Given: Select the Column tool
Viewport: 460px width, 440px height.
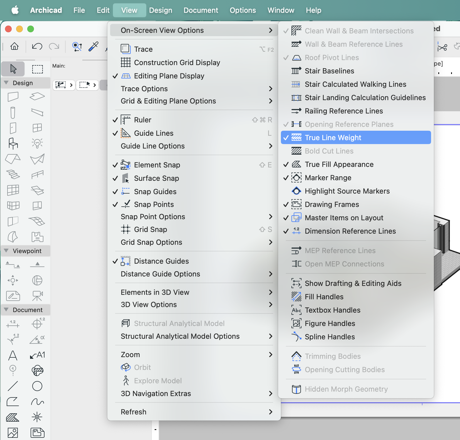Looking at the screenshot, I should pos(13,113).
